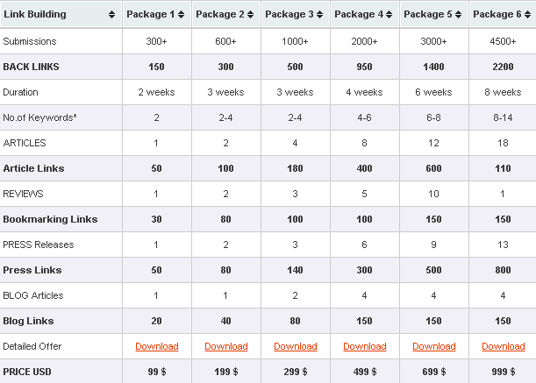The height and width of the screenshot is (383, 536).
Task: Click the 999 $ price cell
Action: click(504, 372)
